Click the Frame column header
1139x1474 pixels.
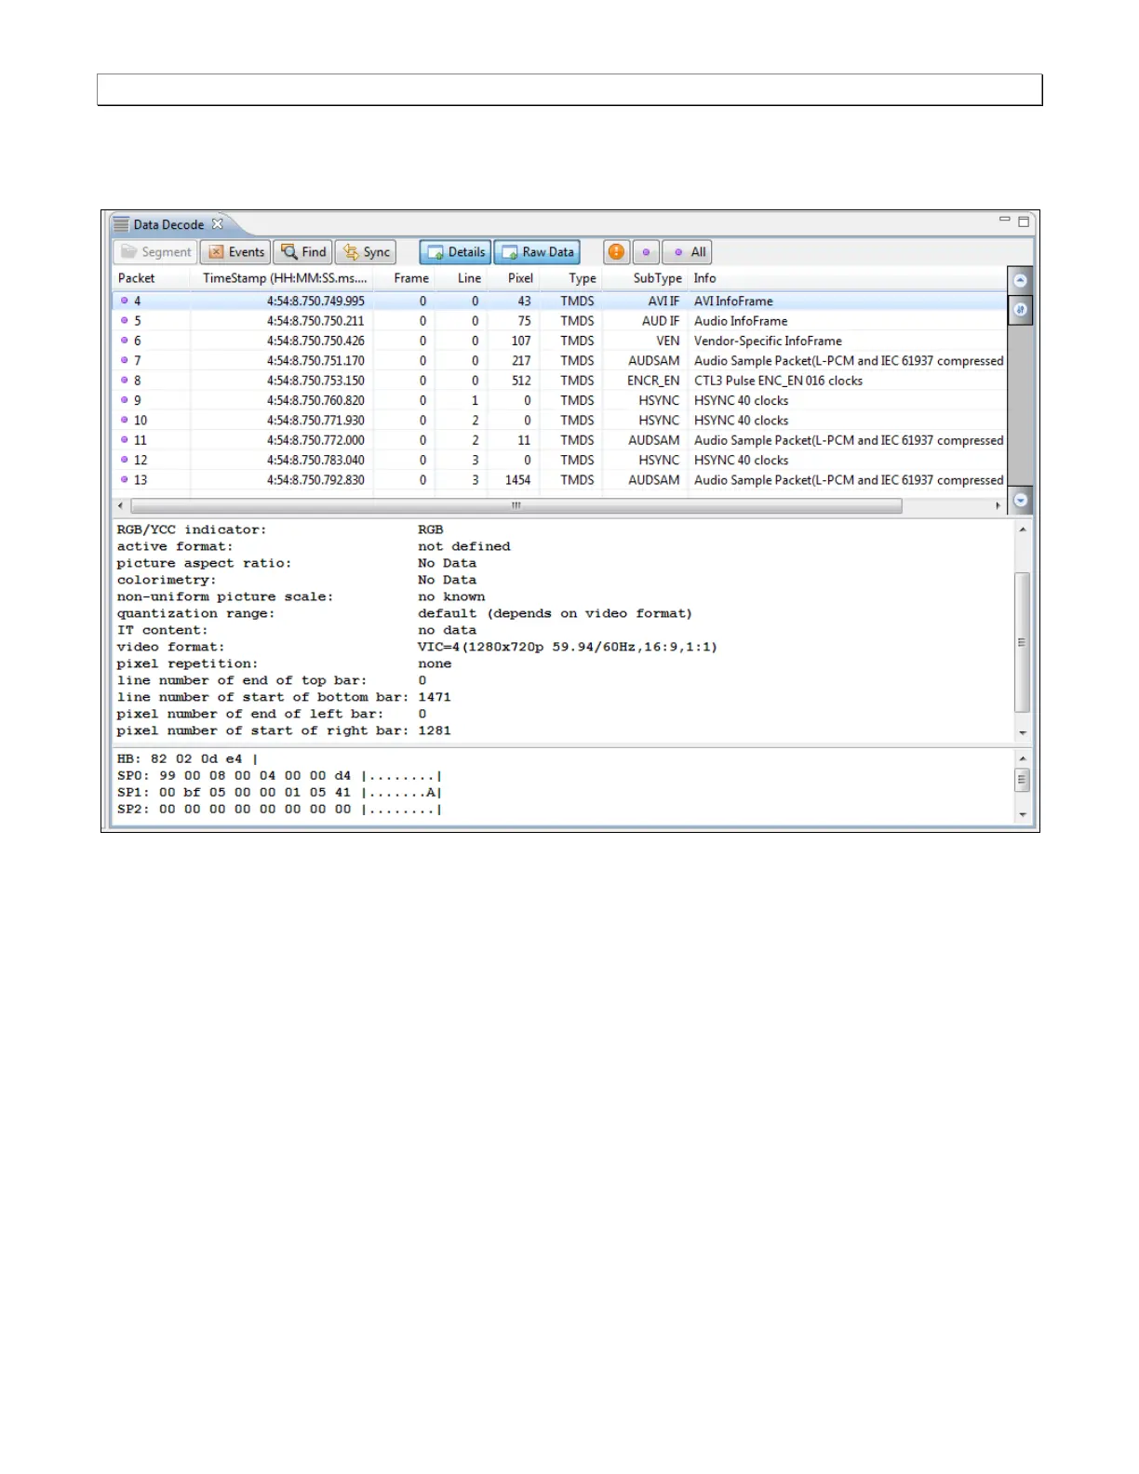(411, 278)
